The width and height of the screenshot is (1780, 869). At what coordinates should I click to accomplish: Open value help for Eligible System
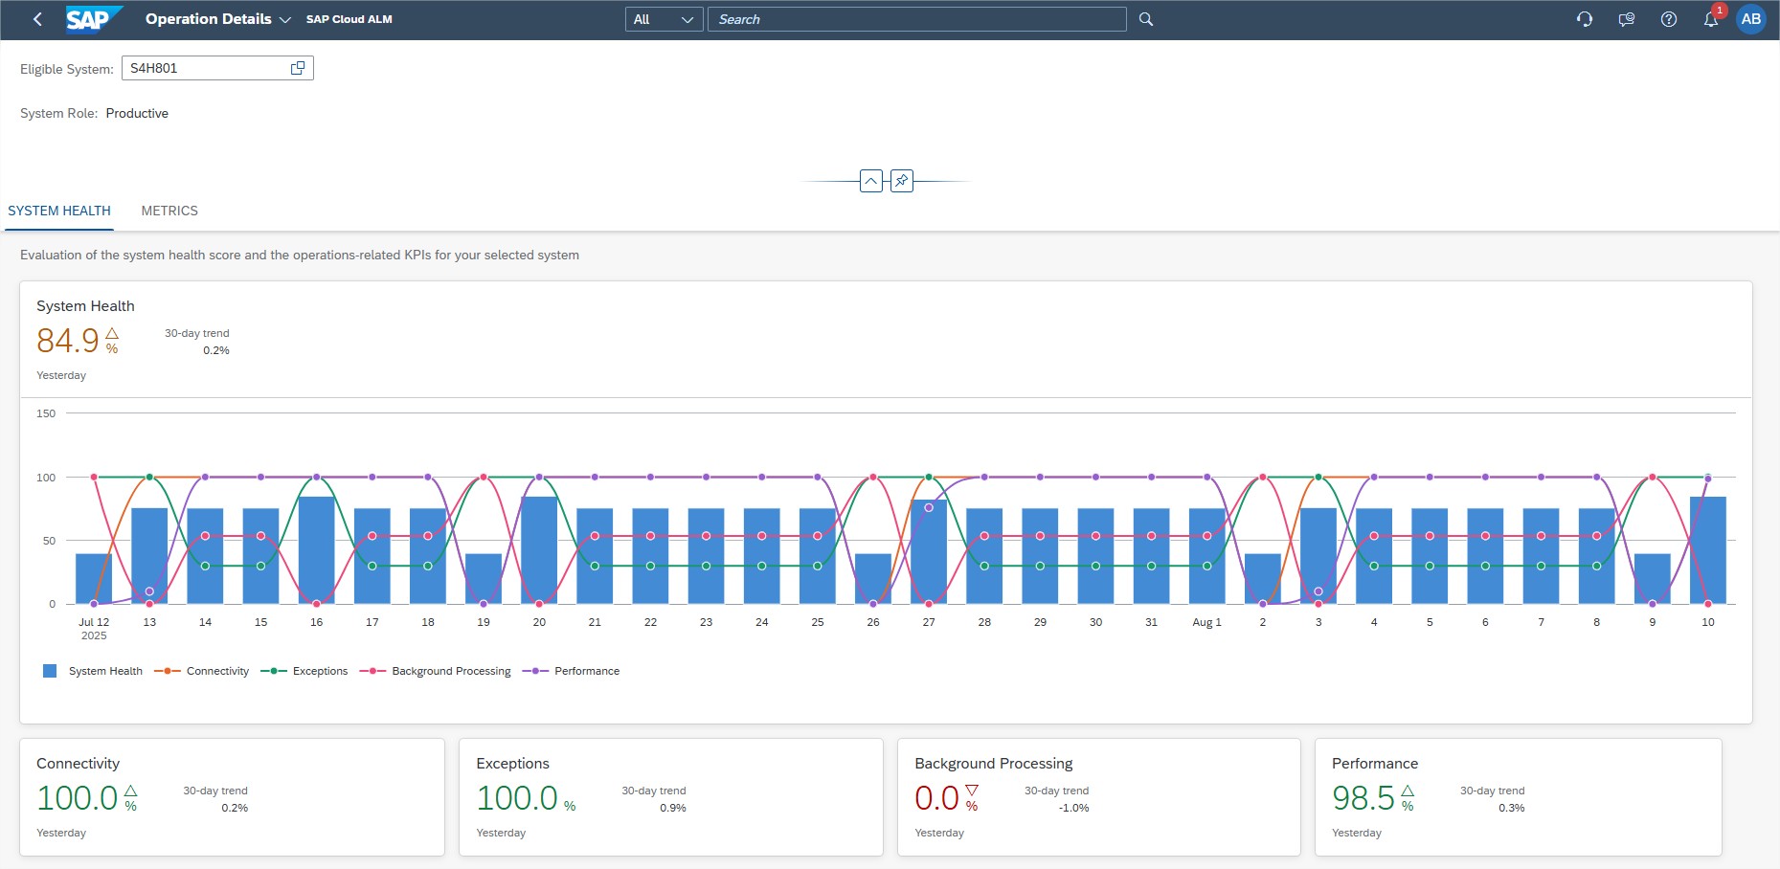298,68
